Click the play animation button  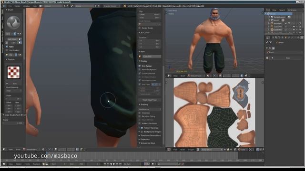pyautogui.click(x=114, y=164)
